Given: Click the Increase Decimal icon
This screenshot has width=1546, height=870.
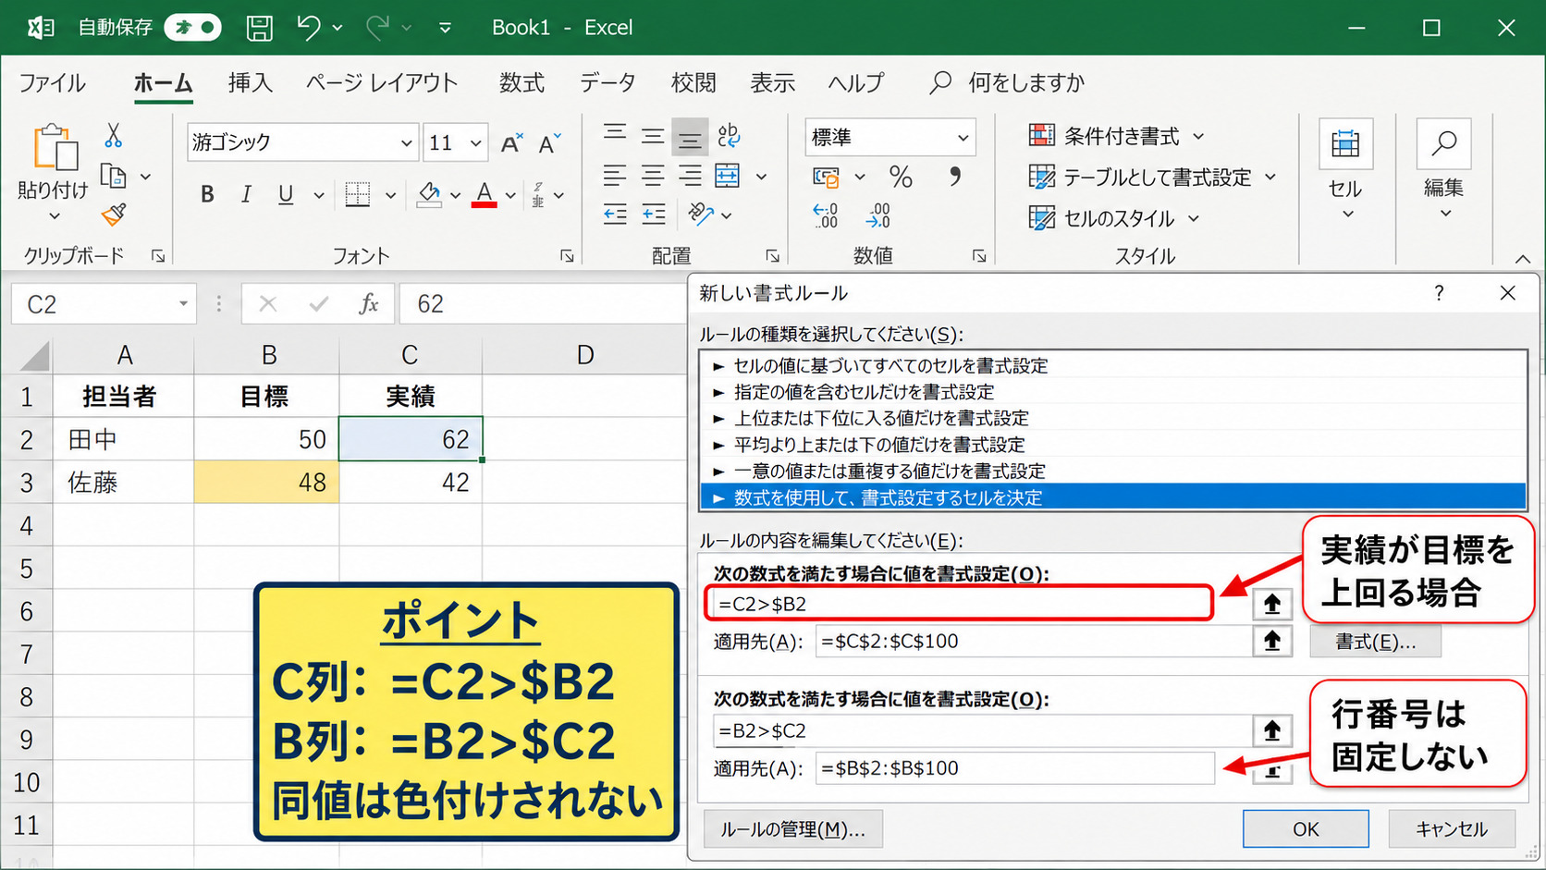Looking at the screenshot, I should point(826,216).
